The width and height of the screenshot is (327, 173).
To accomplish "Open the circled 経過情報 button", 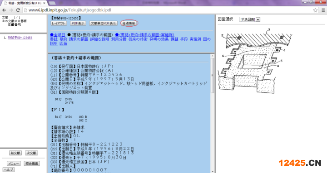I will [x=129, y=23].
